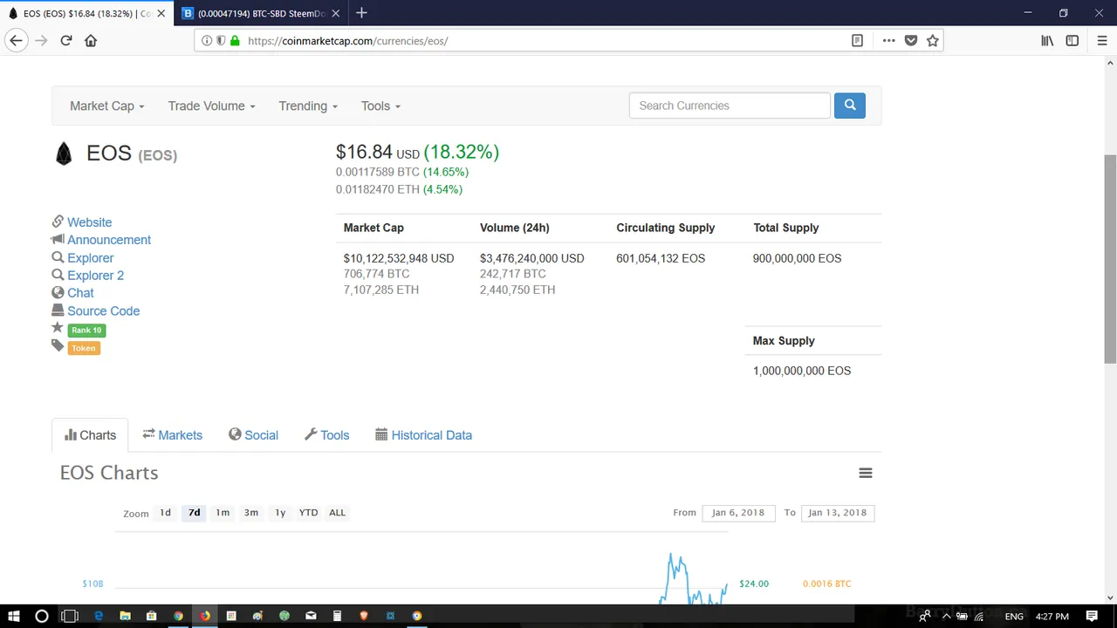Image resolution: width=1117 pixels, height=628 pixels.
Task: Click the Circulating Supply 601,054,132 EOS
Action: coord(661,258)
